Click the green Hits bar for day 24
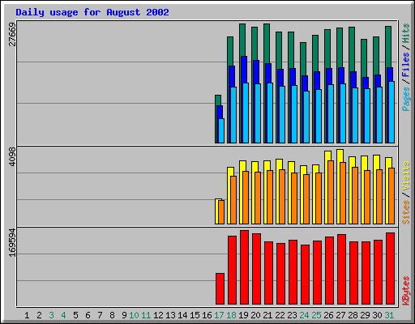Image resolution: width=415 pixels, height=324 pixels. tap(303, 59)
